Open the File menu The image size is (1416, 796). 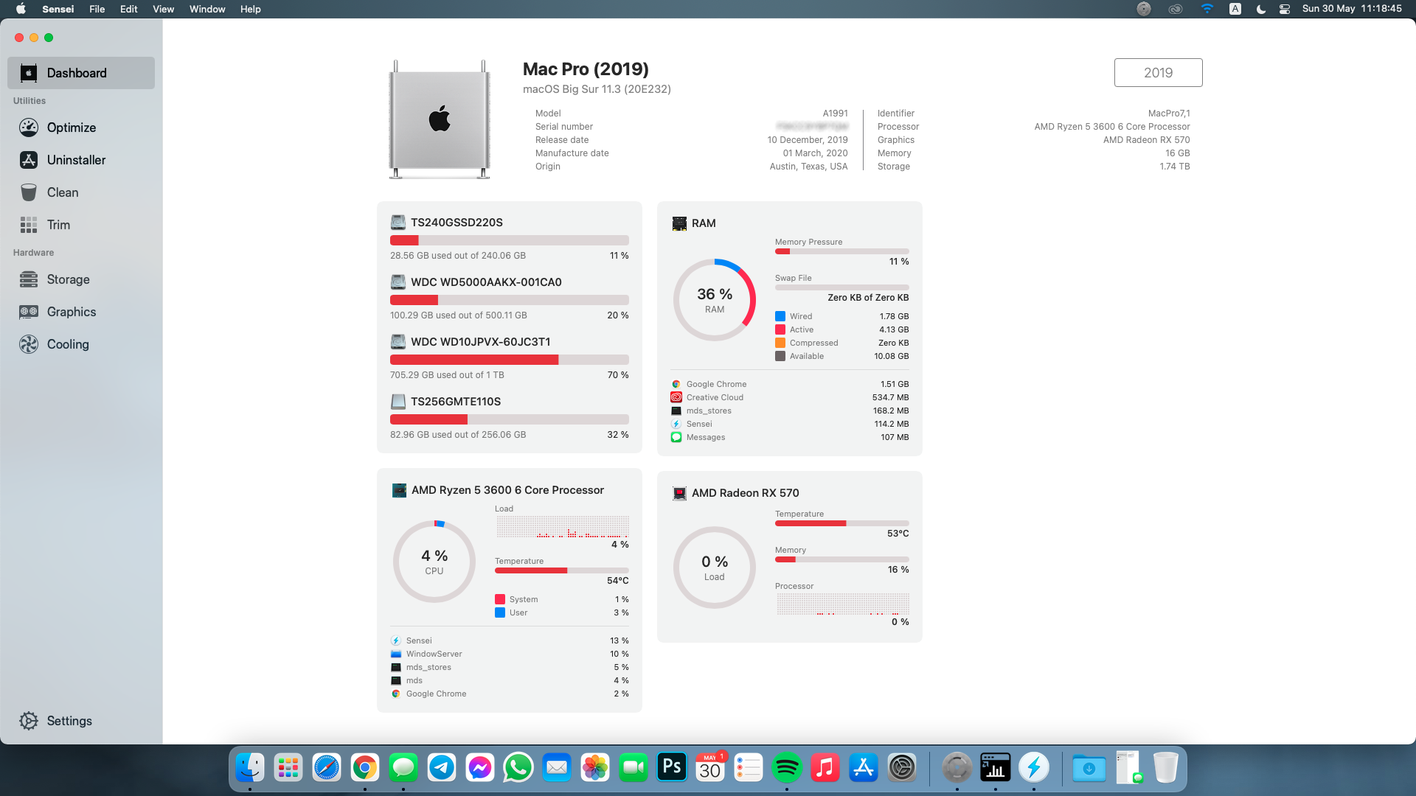pyautogui.click(x=97, y=9)
